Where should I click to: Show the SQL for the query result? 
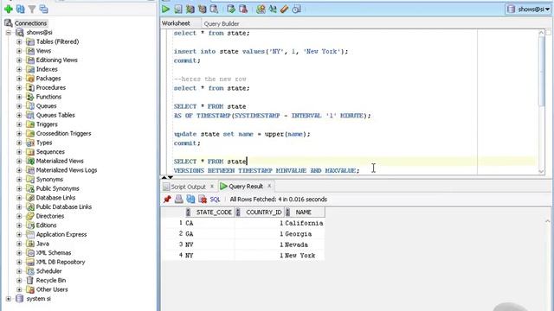[215, 200]
